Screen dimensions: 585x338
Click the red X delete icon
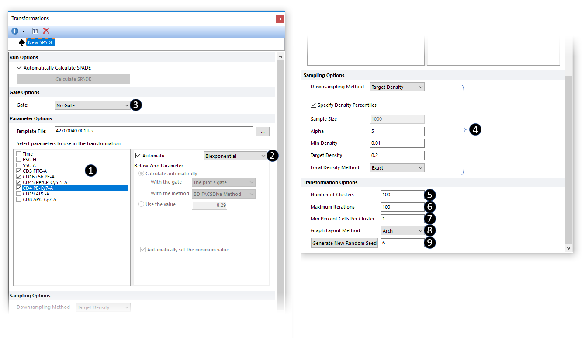pyautogui.click(x=46, y=31)
